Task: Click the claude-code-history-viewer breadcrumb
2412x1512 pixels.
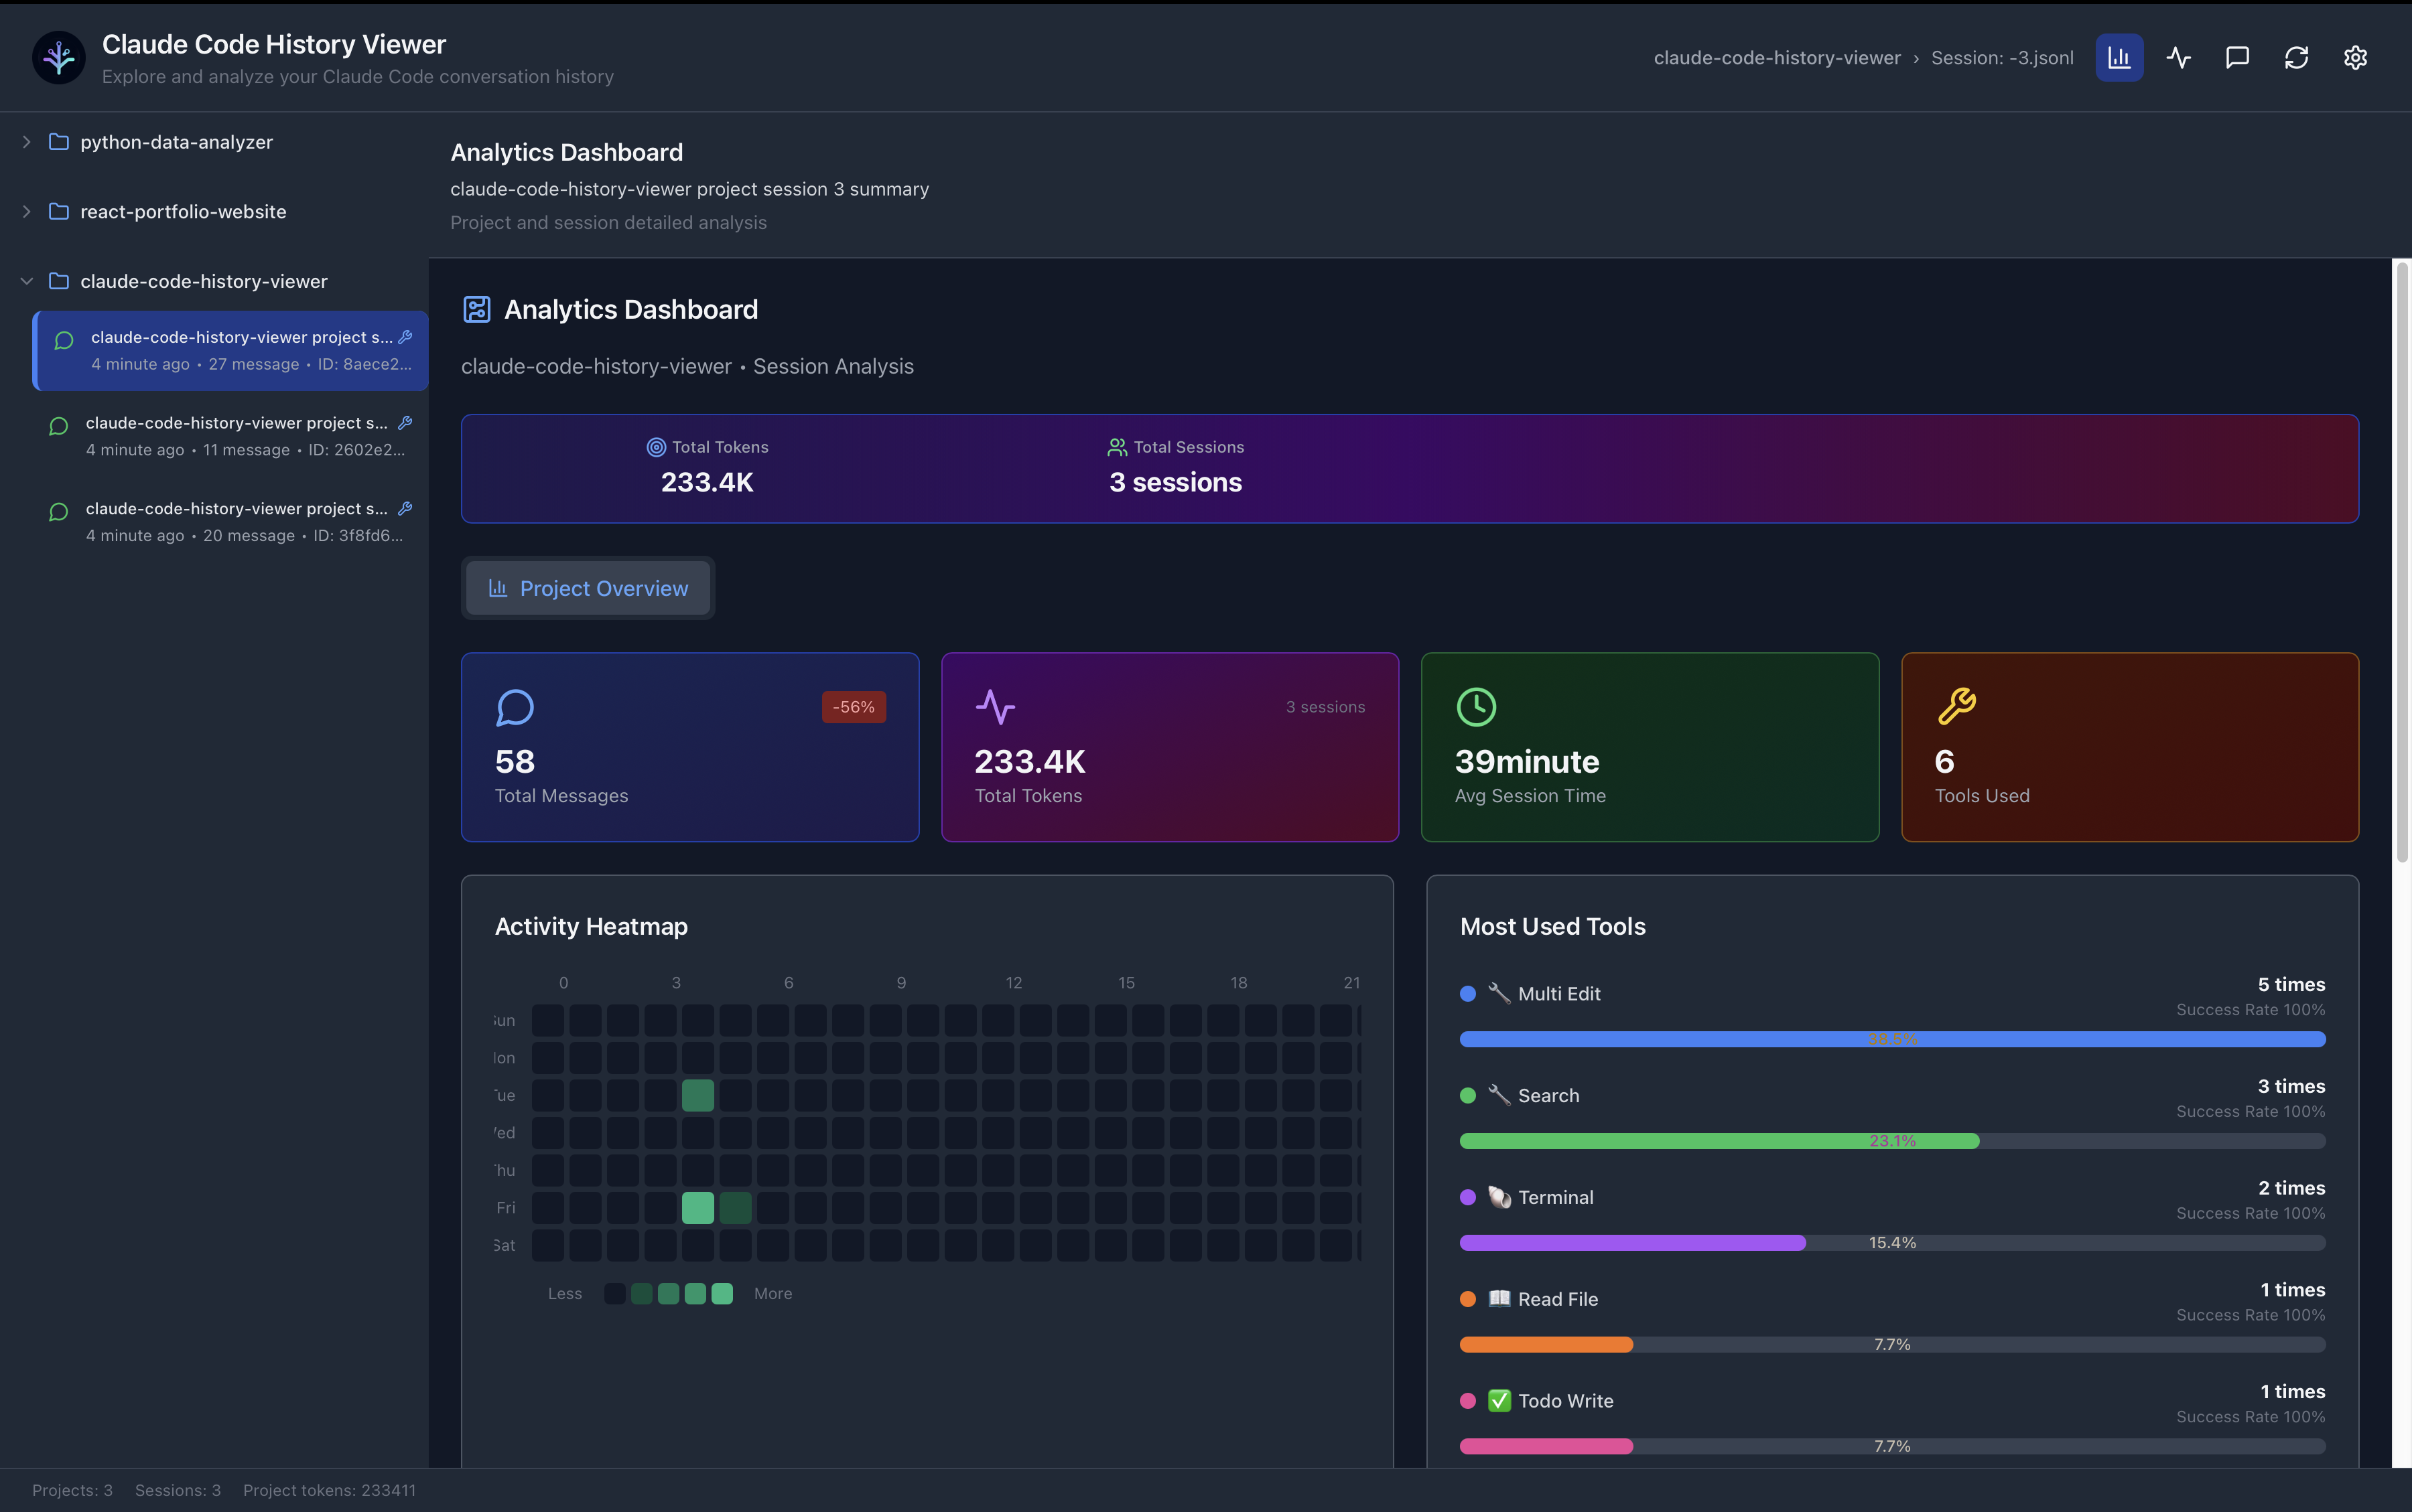Action: (1777, 58)
